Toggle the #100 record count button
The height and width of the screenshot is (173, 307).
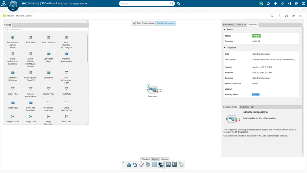[161, 165]
